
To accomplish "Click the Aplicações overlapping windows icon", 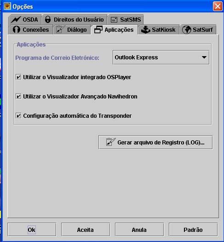I will [98, 29].
